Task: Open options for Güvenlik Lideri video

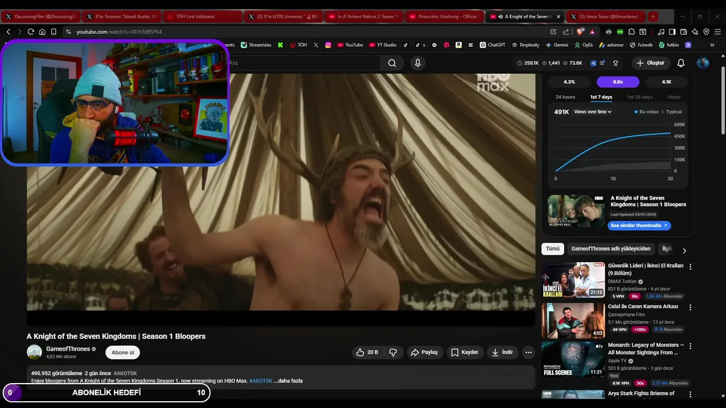Action: pyautogui.click(x=690, y=266)
